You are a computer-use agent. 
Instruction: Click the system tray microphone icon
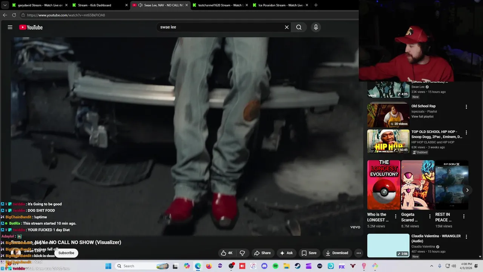[x=440, y=266]
